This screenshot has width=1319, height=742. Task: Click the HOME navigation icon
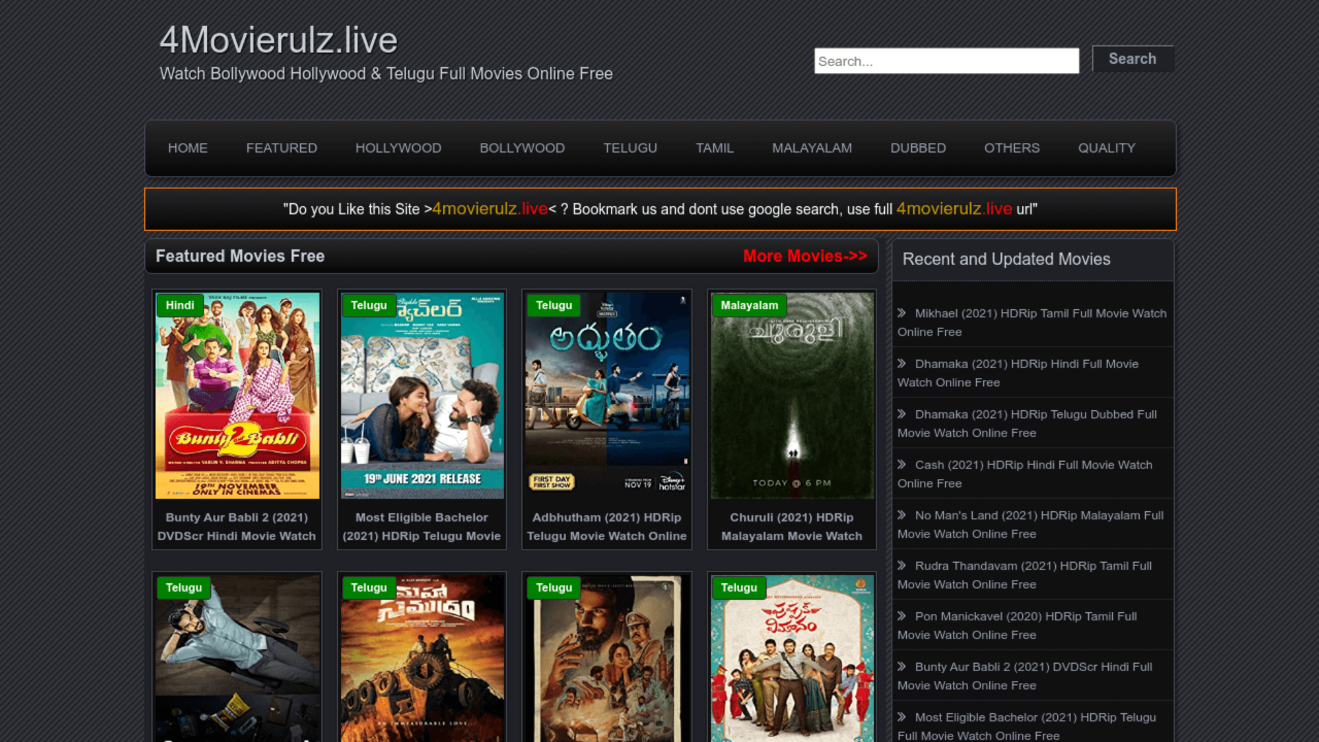(188, 148)
